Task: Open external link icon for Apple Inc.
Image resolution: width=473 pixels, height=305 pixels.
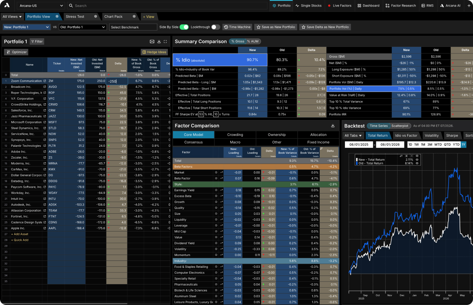Action: pos(45,228)
